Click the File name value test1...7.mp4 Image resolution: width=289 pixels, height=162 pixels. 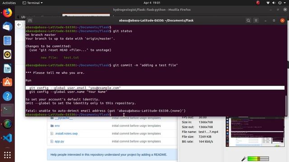[x=209, y=132]
